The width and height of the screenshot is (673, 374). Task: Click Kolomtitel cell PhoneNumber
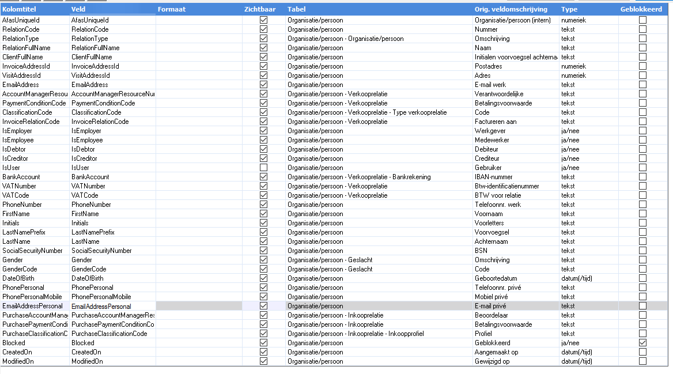35,205
